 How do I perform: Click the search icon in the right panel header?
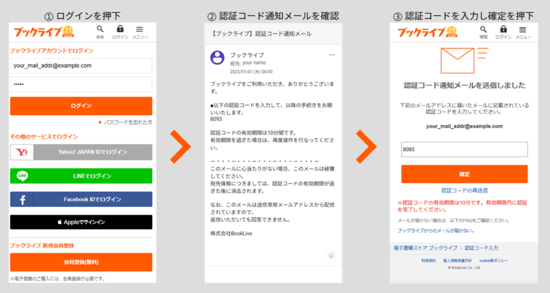[483, 31]
